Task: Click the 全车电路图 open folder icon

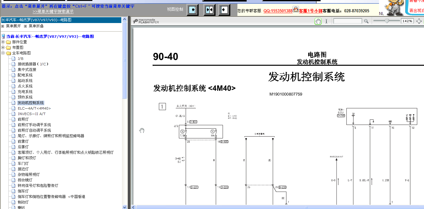Action: 8,53
